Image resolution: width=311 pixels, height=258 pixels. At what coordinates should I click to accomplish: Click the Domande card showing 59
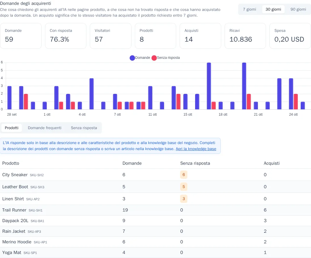click(21, 36)
